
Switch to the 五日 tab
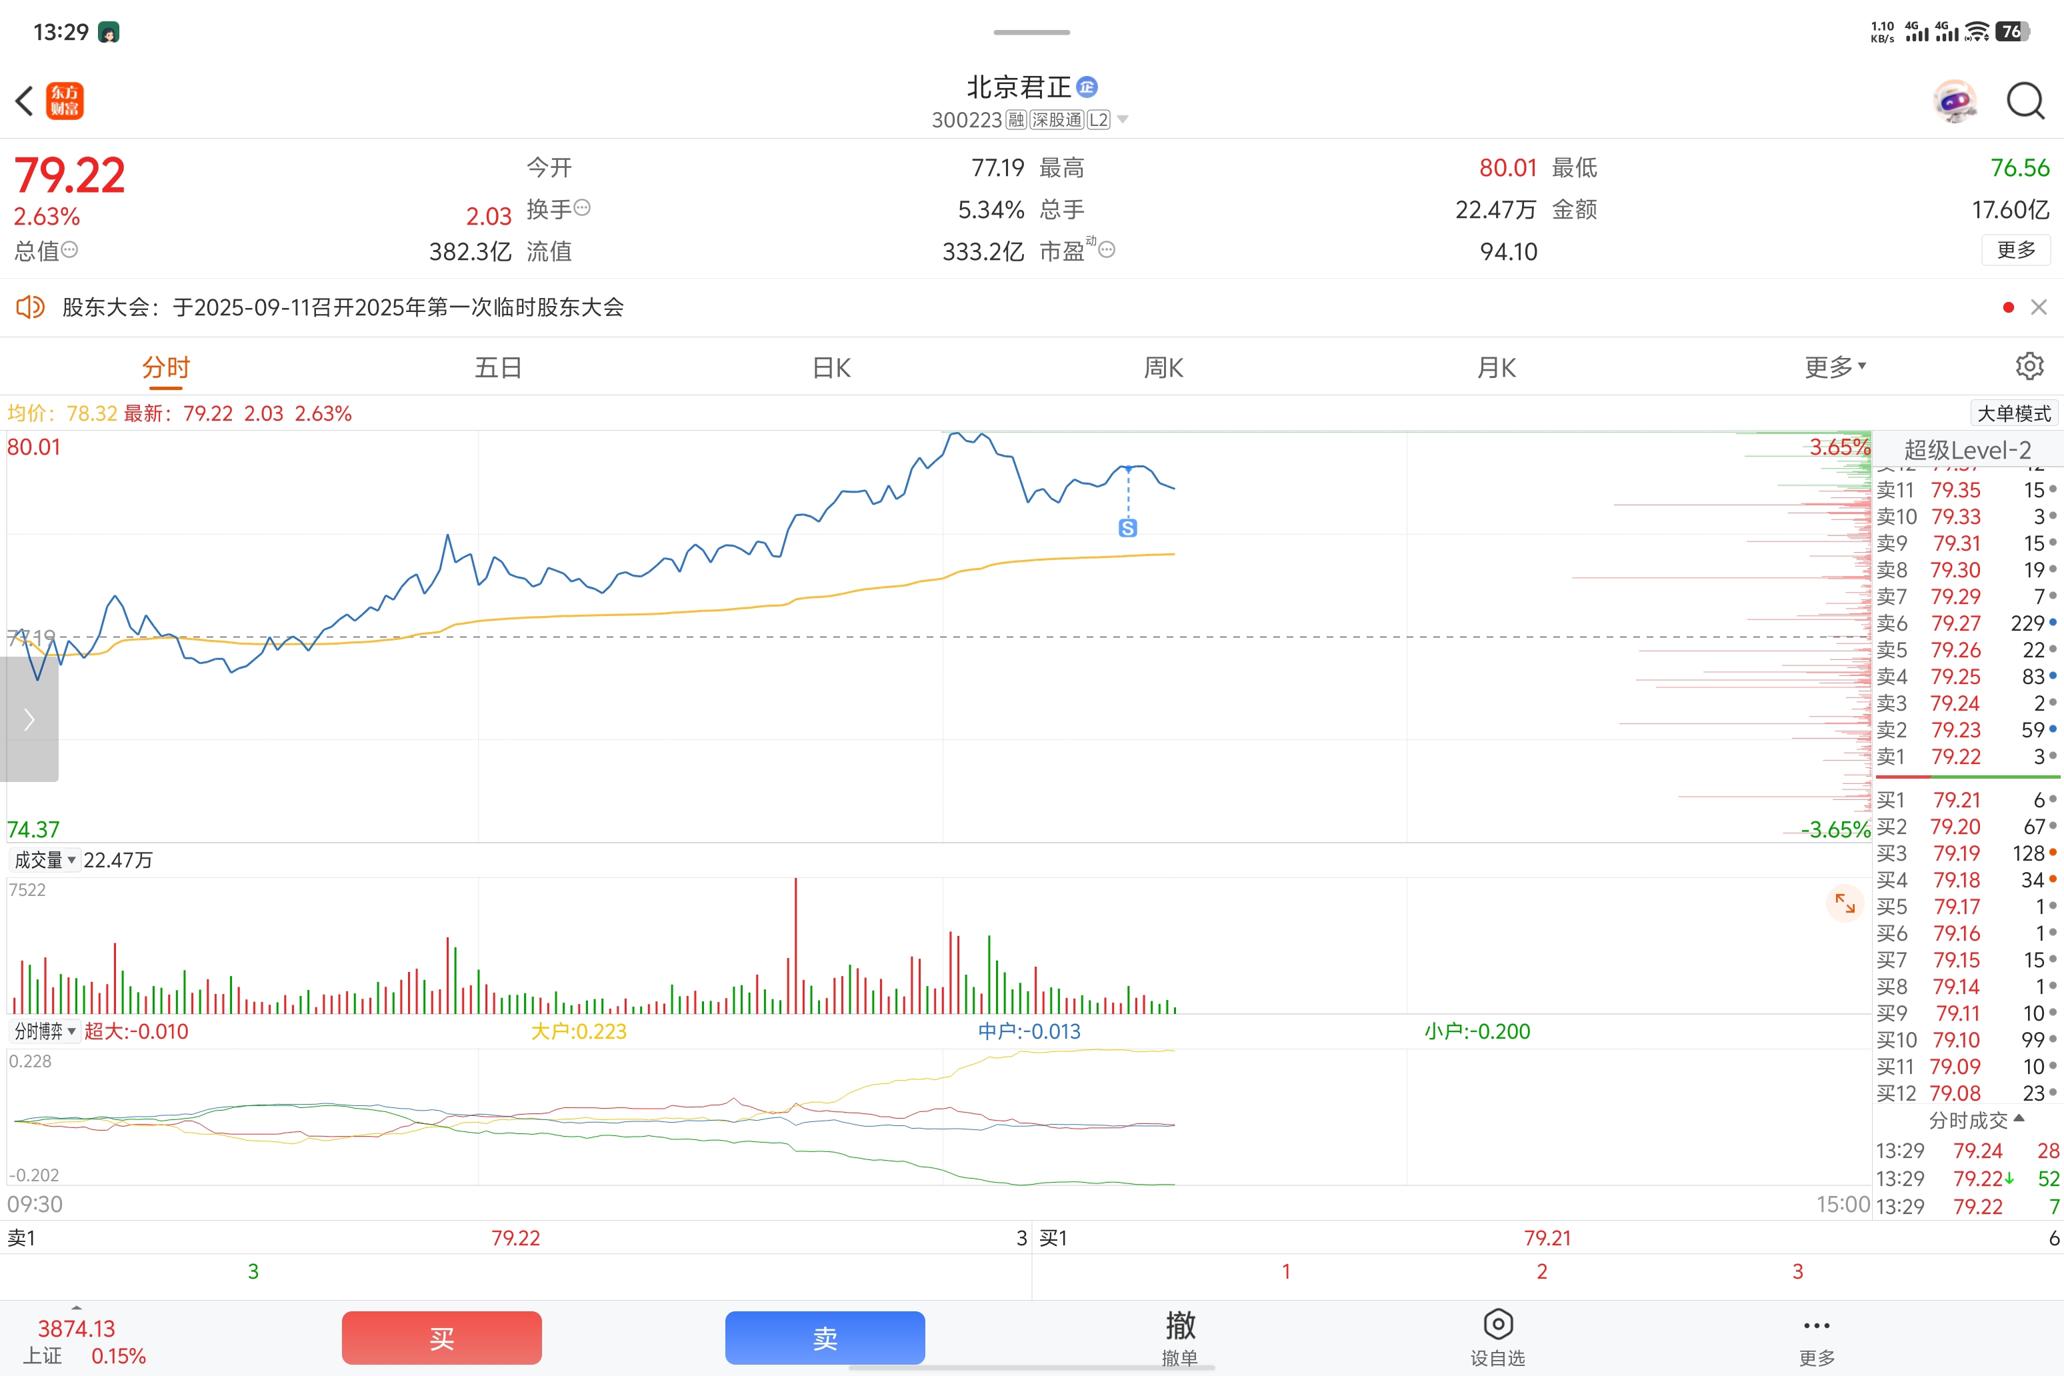tap(499, 368)
